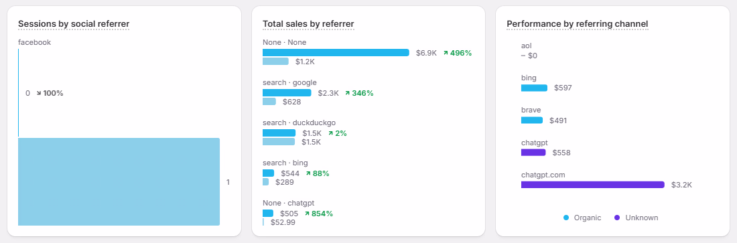Click the 100% decrease arrow for facebook
This screenshot has height=243, width=737.
click(39, 93)
